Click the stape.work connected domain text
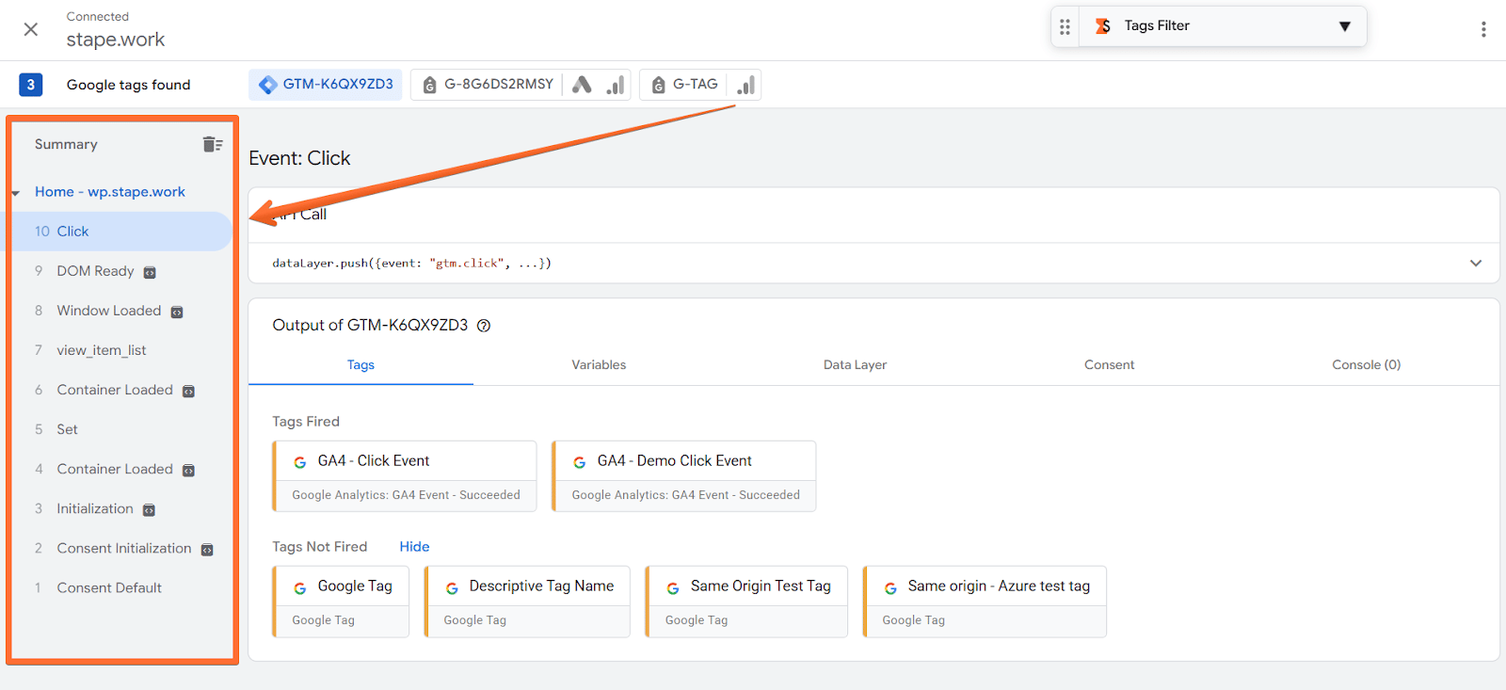The width and height of the screenshot is (1506, 690). (116, 40)
